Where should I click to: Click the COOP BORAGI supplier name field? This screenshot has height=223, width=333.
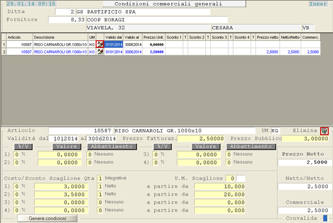[157, 20]
